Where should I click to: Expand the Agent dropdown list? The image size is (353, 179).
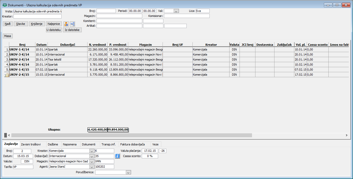(x=91, y=167)
